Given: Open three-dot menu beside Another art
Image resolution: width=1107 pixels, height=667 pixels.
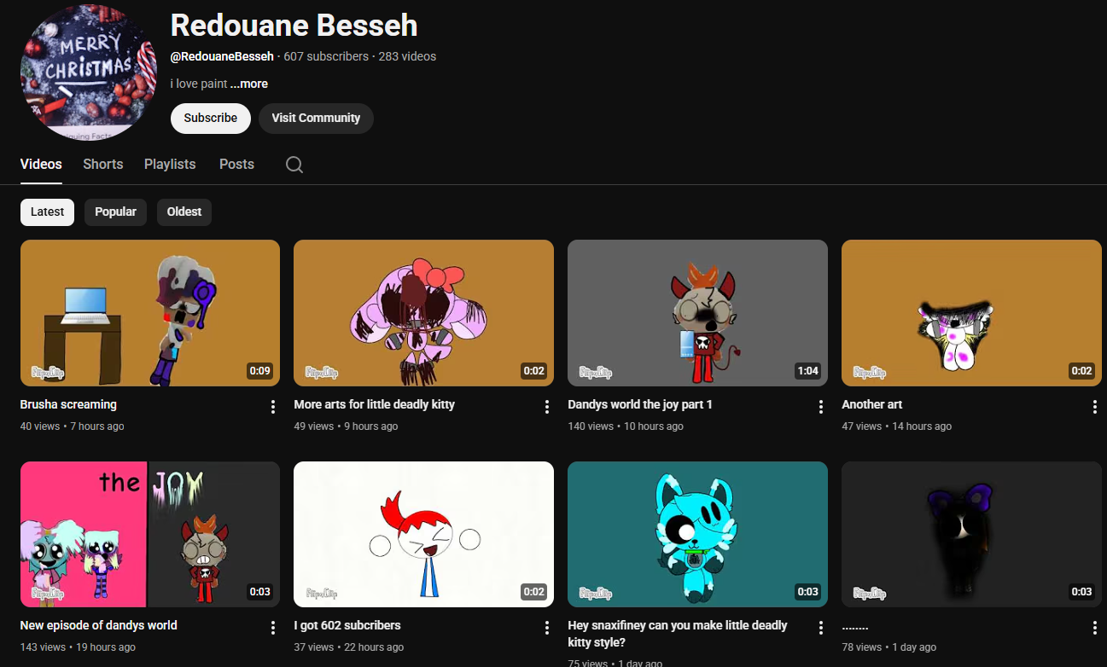Looking at the screenshot, I should click(1094, 407).
